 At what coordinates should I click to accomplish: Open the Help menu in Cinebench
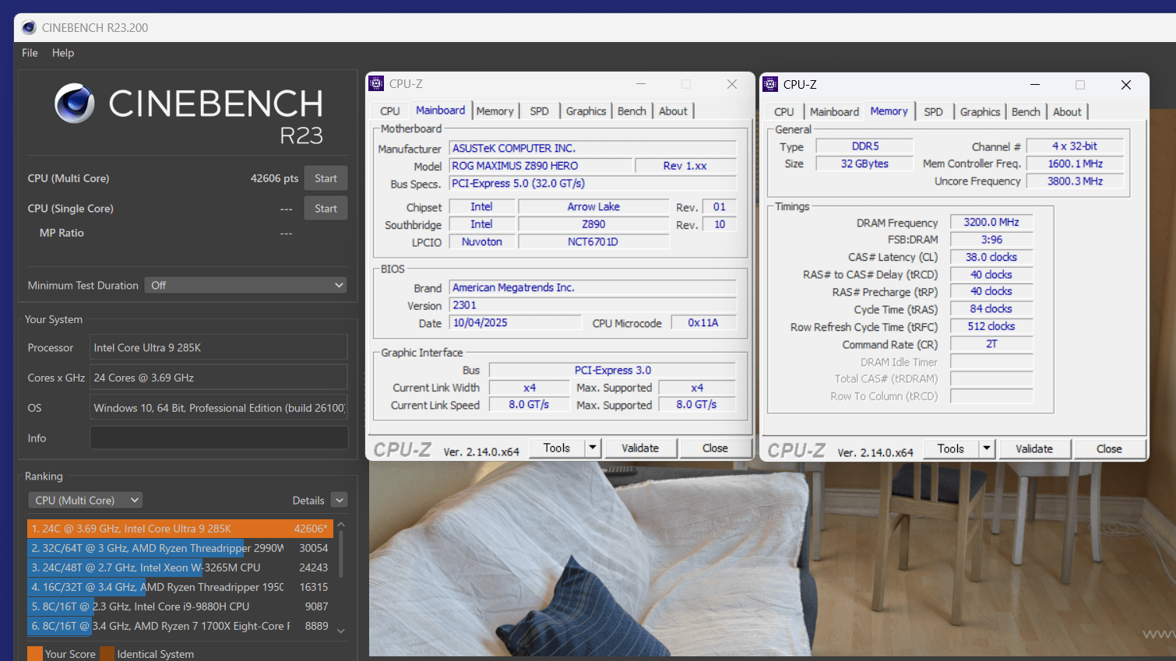[63, 53]
